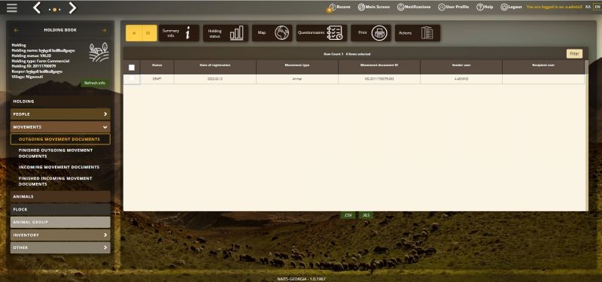Image resolution: width=602 pixels, height=282 pixels.
Task: Go to previous Holding Book arrow
Action: 16,30
